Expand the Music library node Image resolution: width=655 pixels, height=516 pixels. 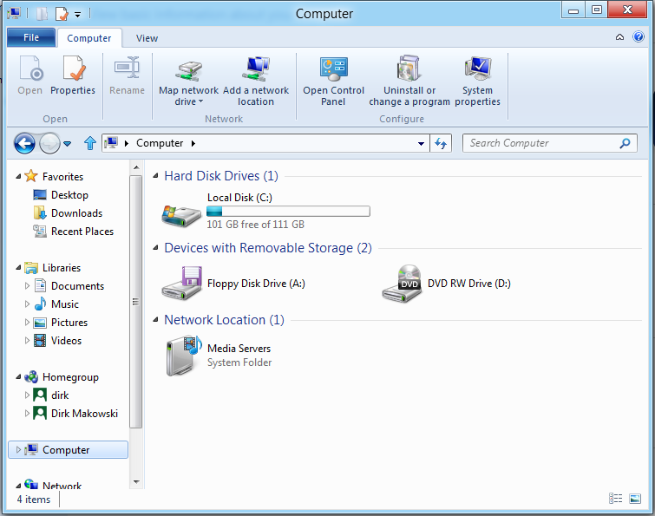[27, 304]
